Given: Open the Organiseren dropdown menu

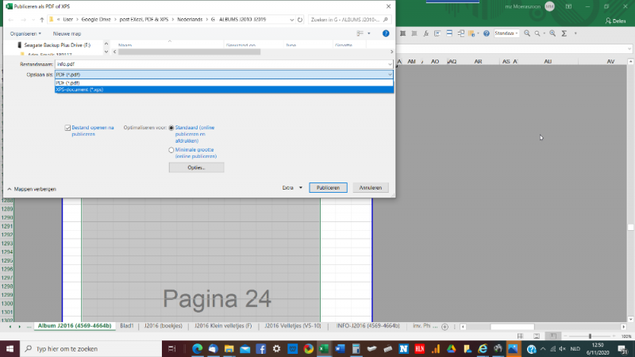Looking at the screenshot, I should (x=25, y=33).
